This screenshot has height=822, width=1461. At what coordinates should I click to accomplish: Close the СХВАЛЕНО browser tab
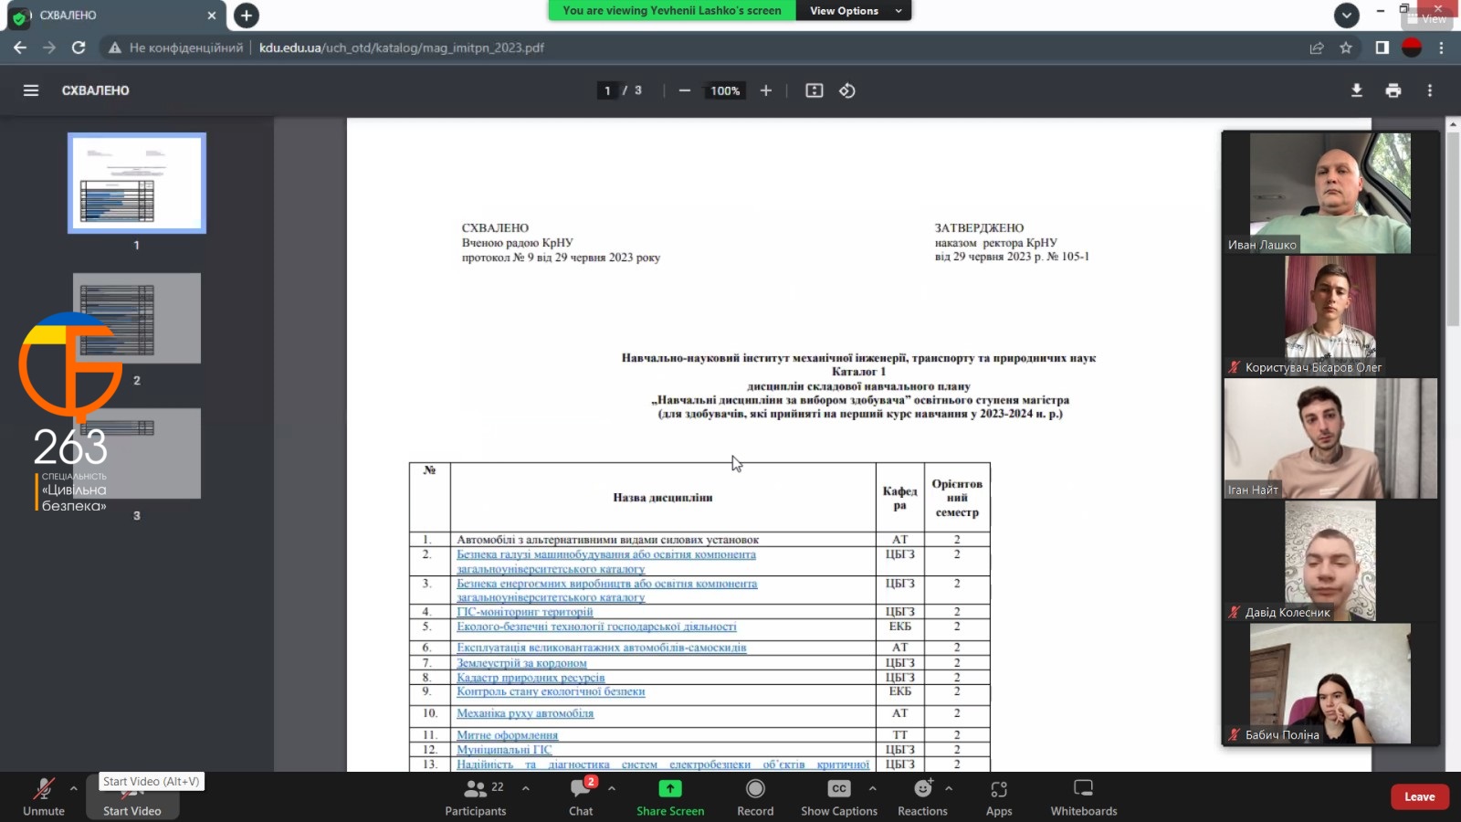(x=212, y=16)
